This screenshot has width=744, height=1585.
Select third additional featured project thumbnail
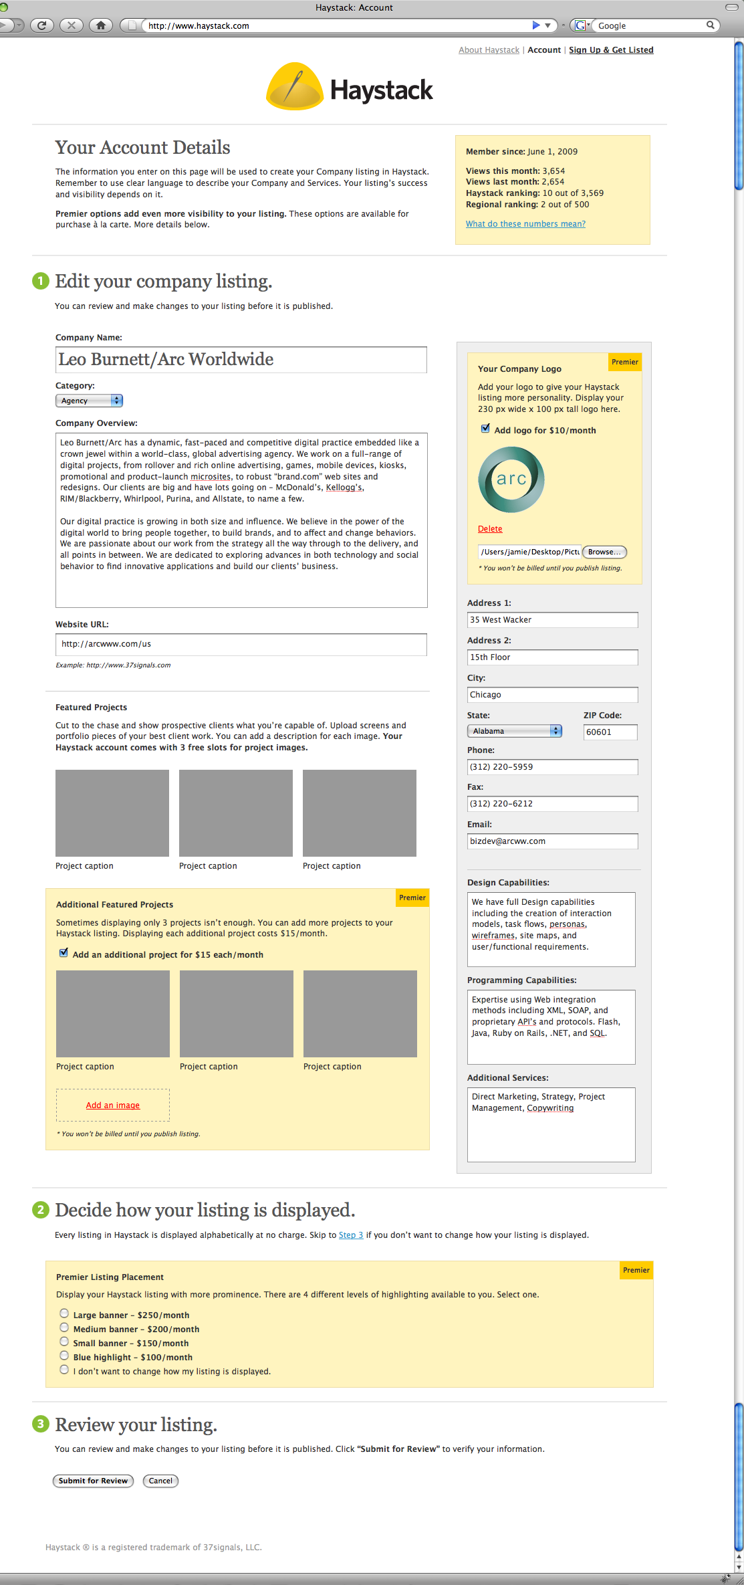tap(360, 1014)
